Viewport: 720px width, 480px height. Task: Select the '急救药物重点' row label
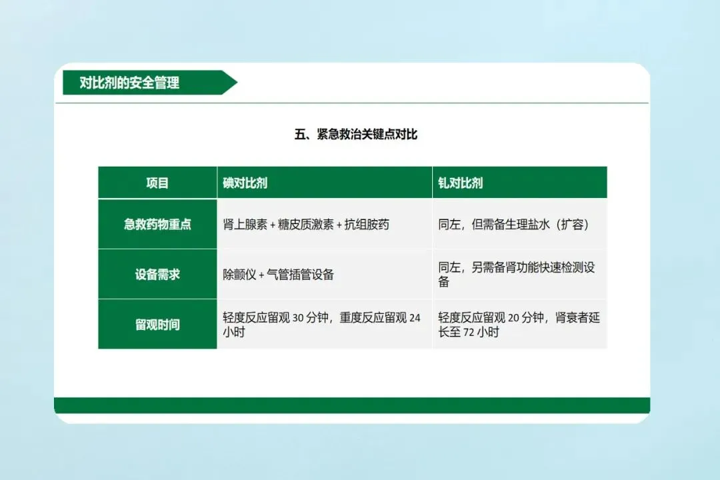157,224
